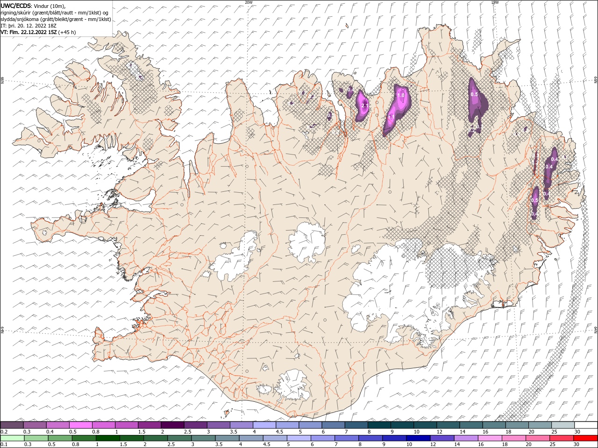Click the '25' label on the lower scale
This screenshot has width=598, height=448.
(x=552, y=445)
